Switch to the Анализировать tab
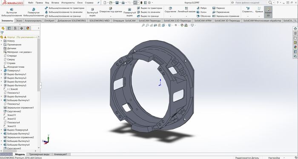The height and width of the screenshot is (159, 298). pos(33,21)
